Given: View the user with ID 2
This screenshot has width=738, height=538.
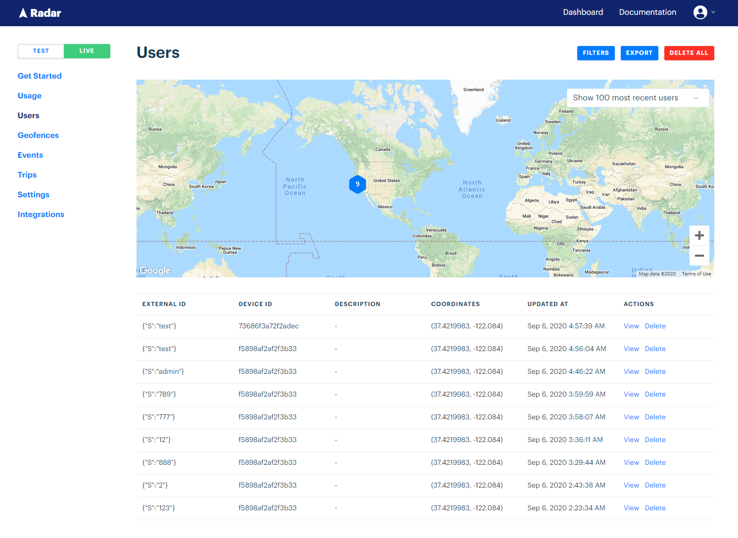Looking at the screenshot, I should [x=631, y=485].
